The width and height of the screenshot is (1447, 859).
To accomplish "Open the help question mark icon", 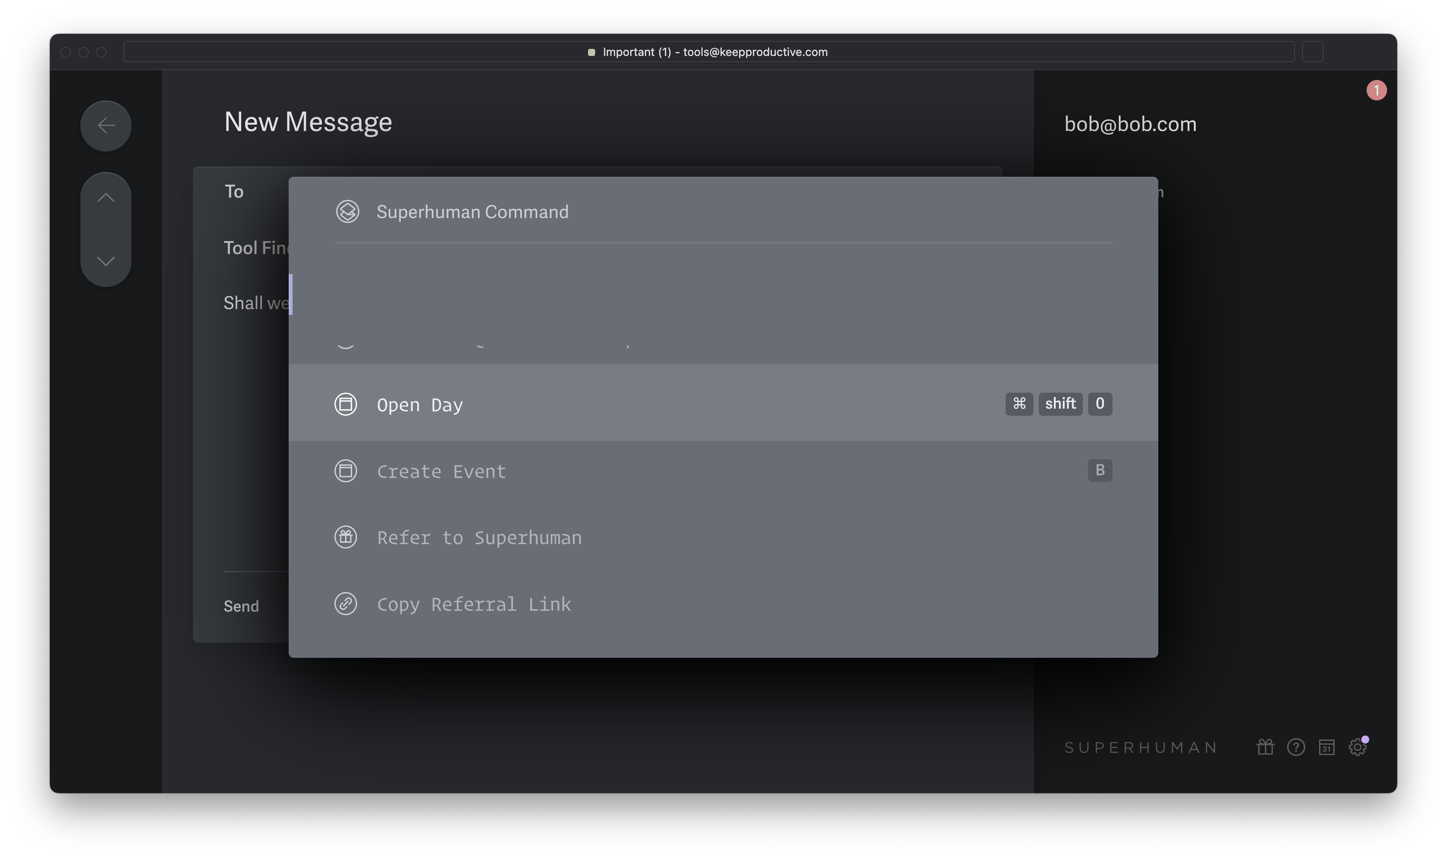I will coord(1296,747).
